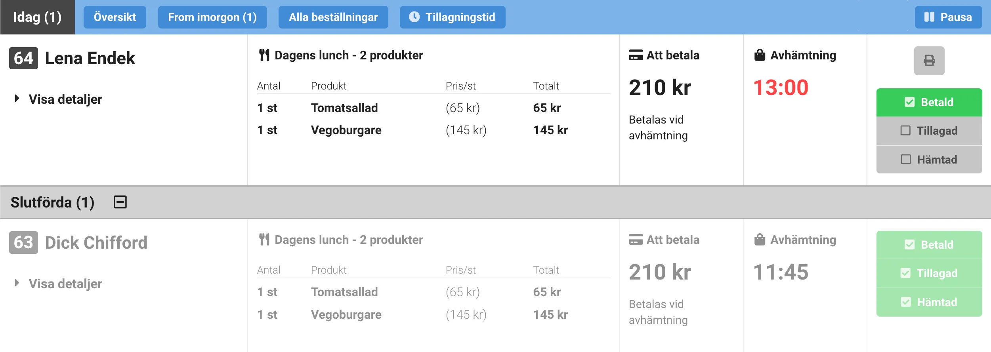Click the credit card icon next to Att betala
Image resolution: width=991 pixels, height=352 pixels.
click(636, 55)
